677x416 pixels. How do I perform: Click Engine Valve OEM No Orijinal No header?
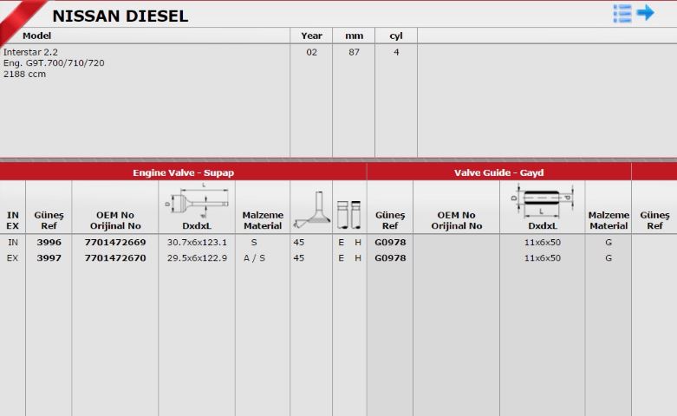coord(115,220)
